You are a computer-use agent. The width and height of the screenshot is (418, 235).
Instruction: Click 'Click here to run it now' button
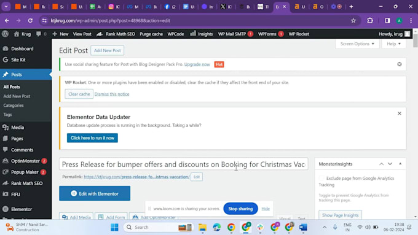92,138
